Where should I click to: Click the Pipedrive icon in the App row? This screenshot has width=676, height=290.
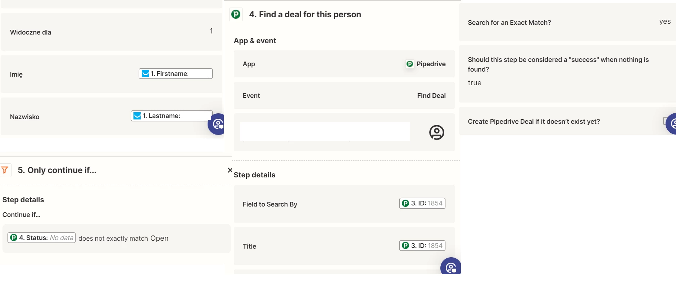click(x=410, y=64)
